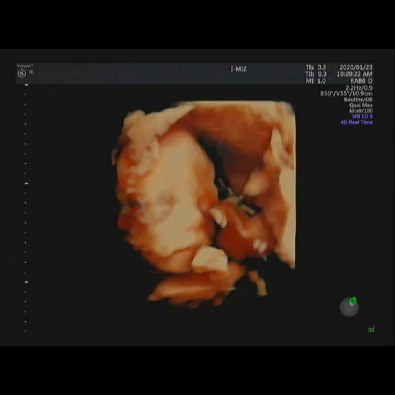Screen dimensions: 395x395
Task: Click the "Mix0/100" render mix text
Action: point(361,111)
